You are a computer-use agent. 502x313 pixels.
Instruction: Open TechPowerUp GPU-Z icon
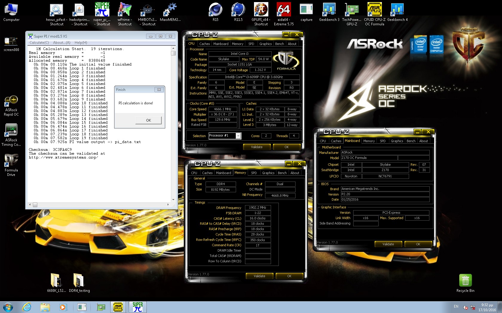tap(352, 14)
